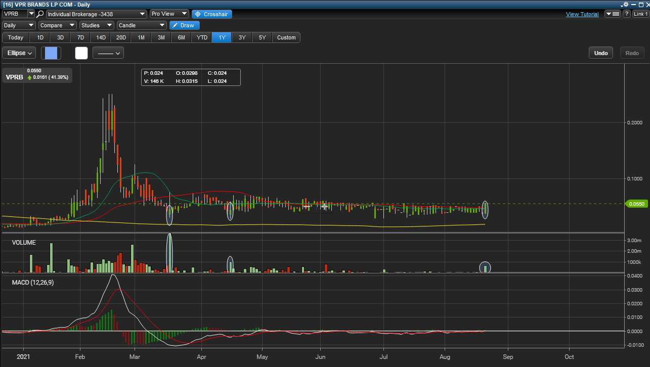Click the green 0.0550 price axis label

636,204
